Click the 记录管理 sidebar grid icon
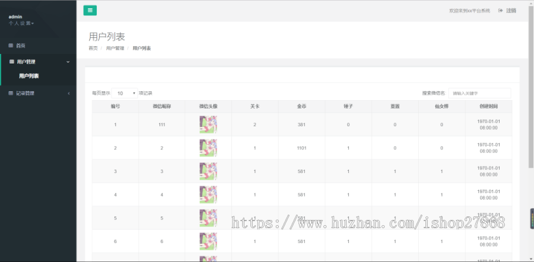Viewport: 534px width, 262px height. [11, 93]
